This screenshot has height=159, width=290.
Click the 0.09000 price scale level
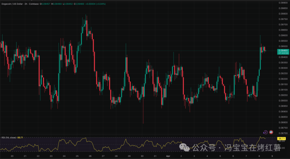tap(283, 101)
